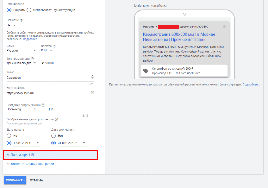Select the 1 окт. 2021 start date radio
Viewport: 268px width, 188px height.
tap(9, 143)
